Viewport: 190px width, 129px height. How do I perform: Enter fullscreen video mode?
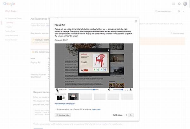[x=126, y=90]
